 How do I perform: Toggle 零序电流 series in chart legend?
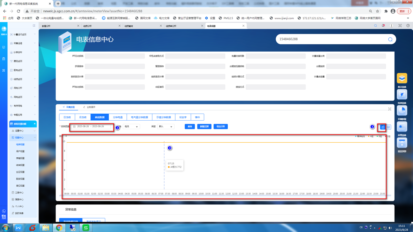coord(360,136)
